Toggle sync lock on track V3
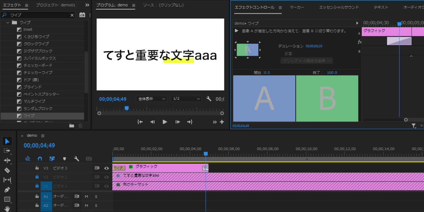The image size is (424, 212). pyautogui.click(x=96, y=168)
